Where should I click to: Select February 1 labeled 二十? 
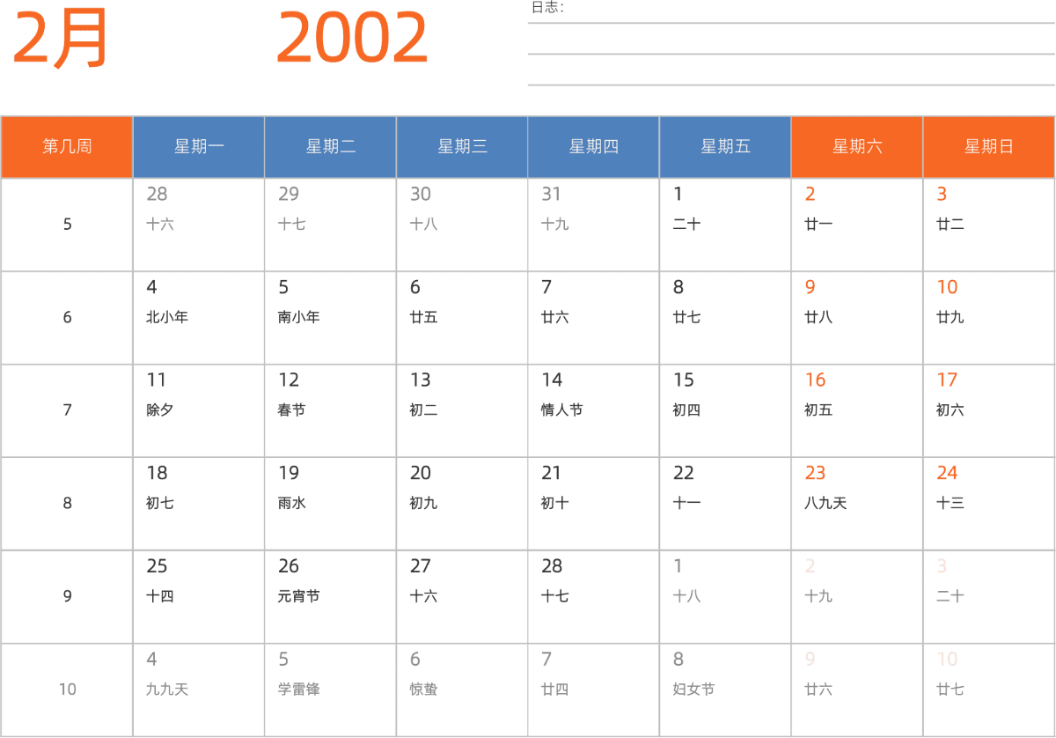725,225
